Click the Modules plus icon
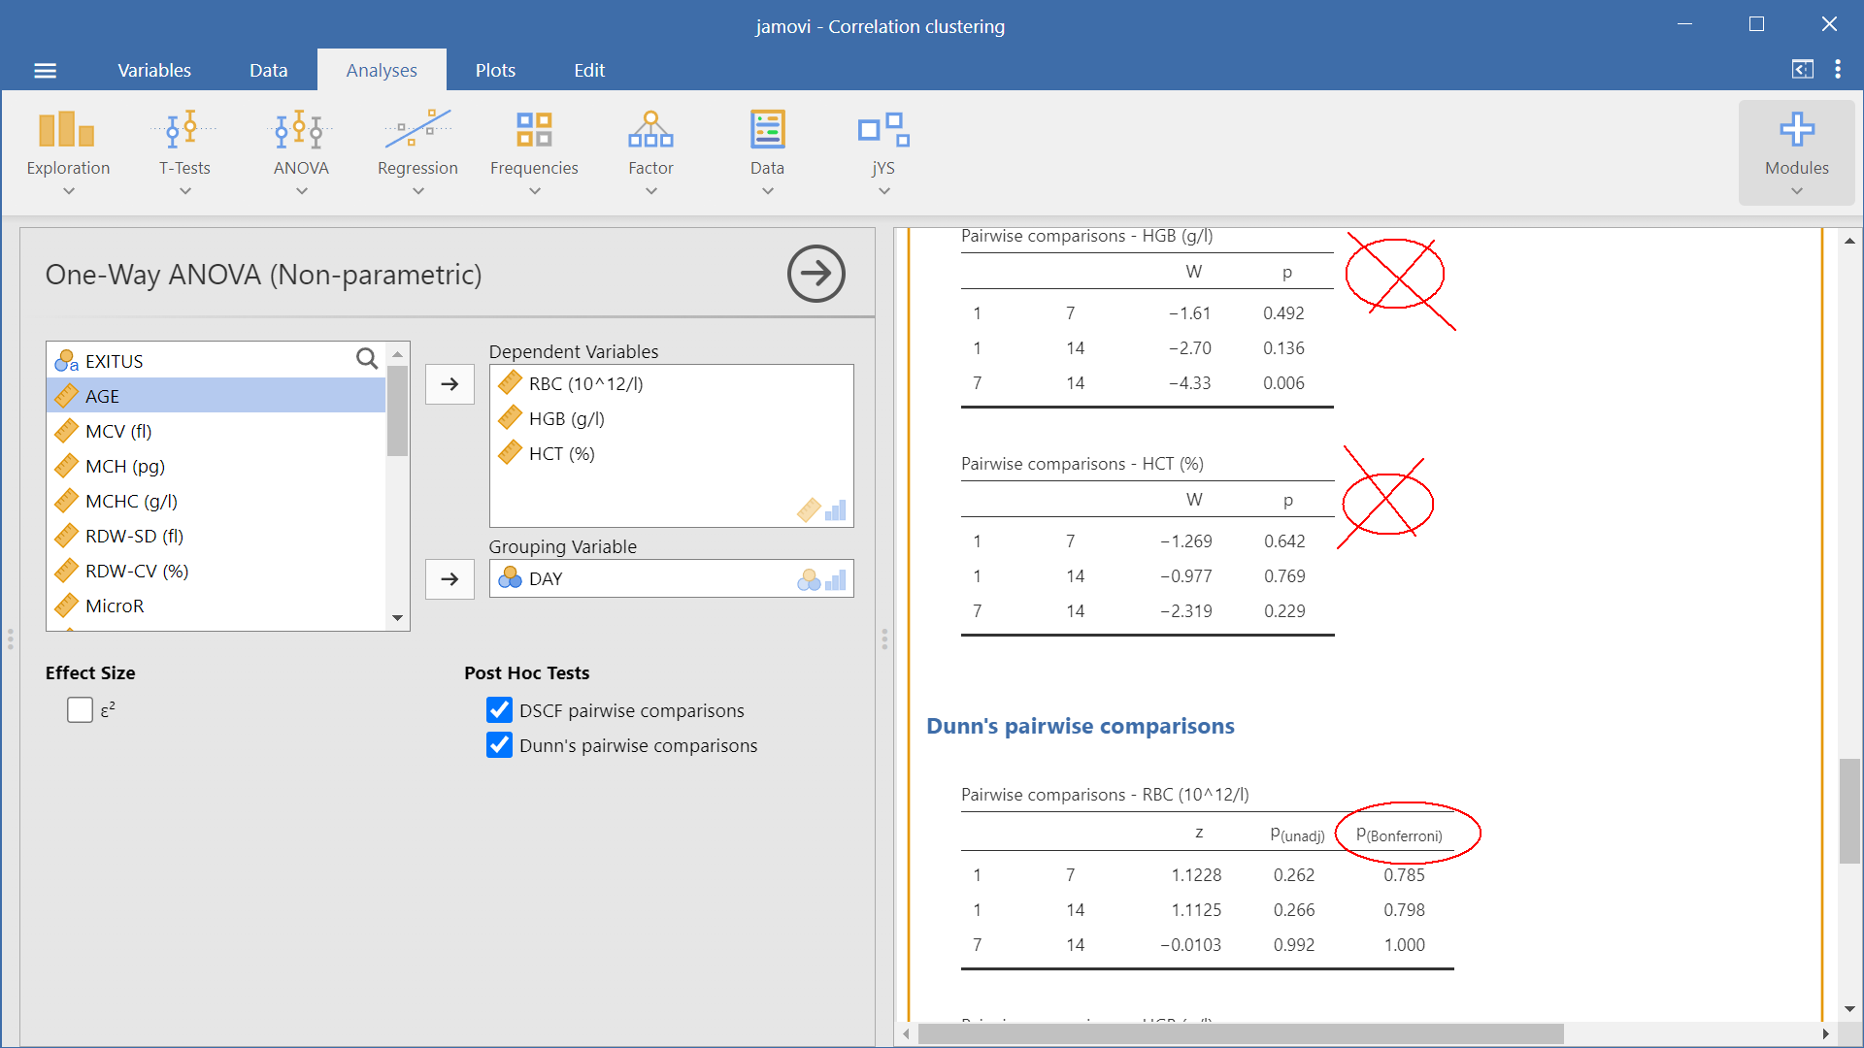The width and height of the screenshot is (1864, 1048). point(1796,131)
